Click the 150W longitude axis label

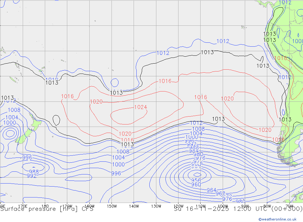coord(112,206)
